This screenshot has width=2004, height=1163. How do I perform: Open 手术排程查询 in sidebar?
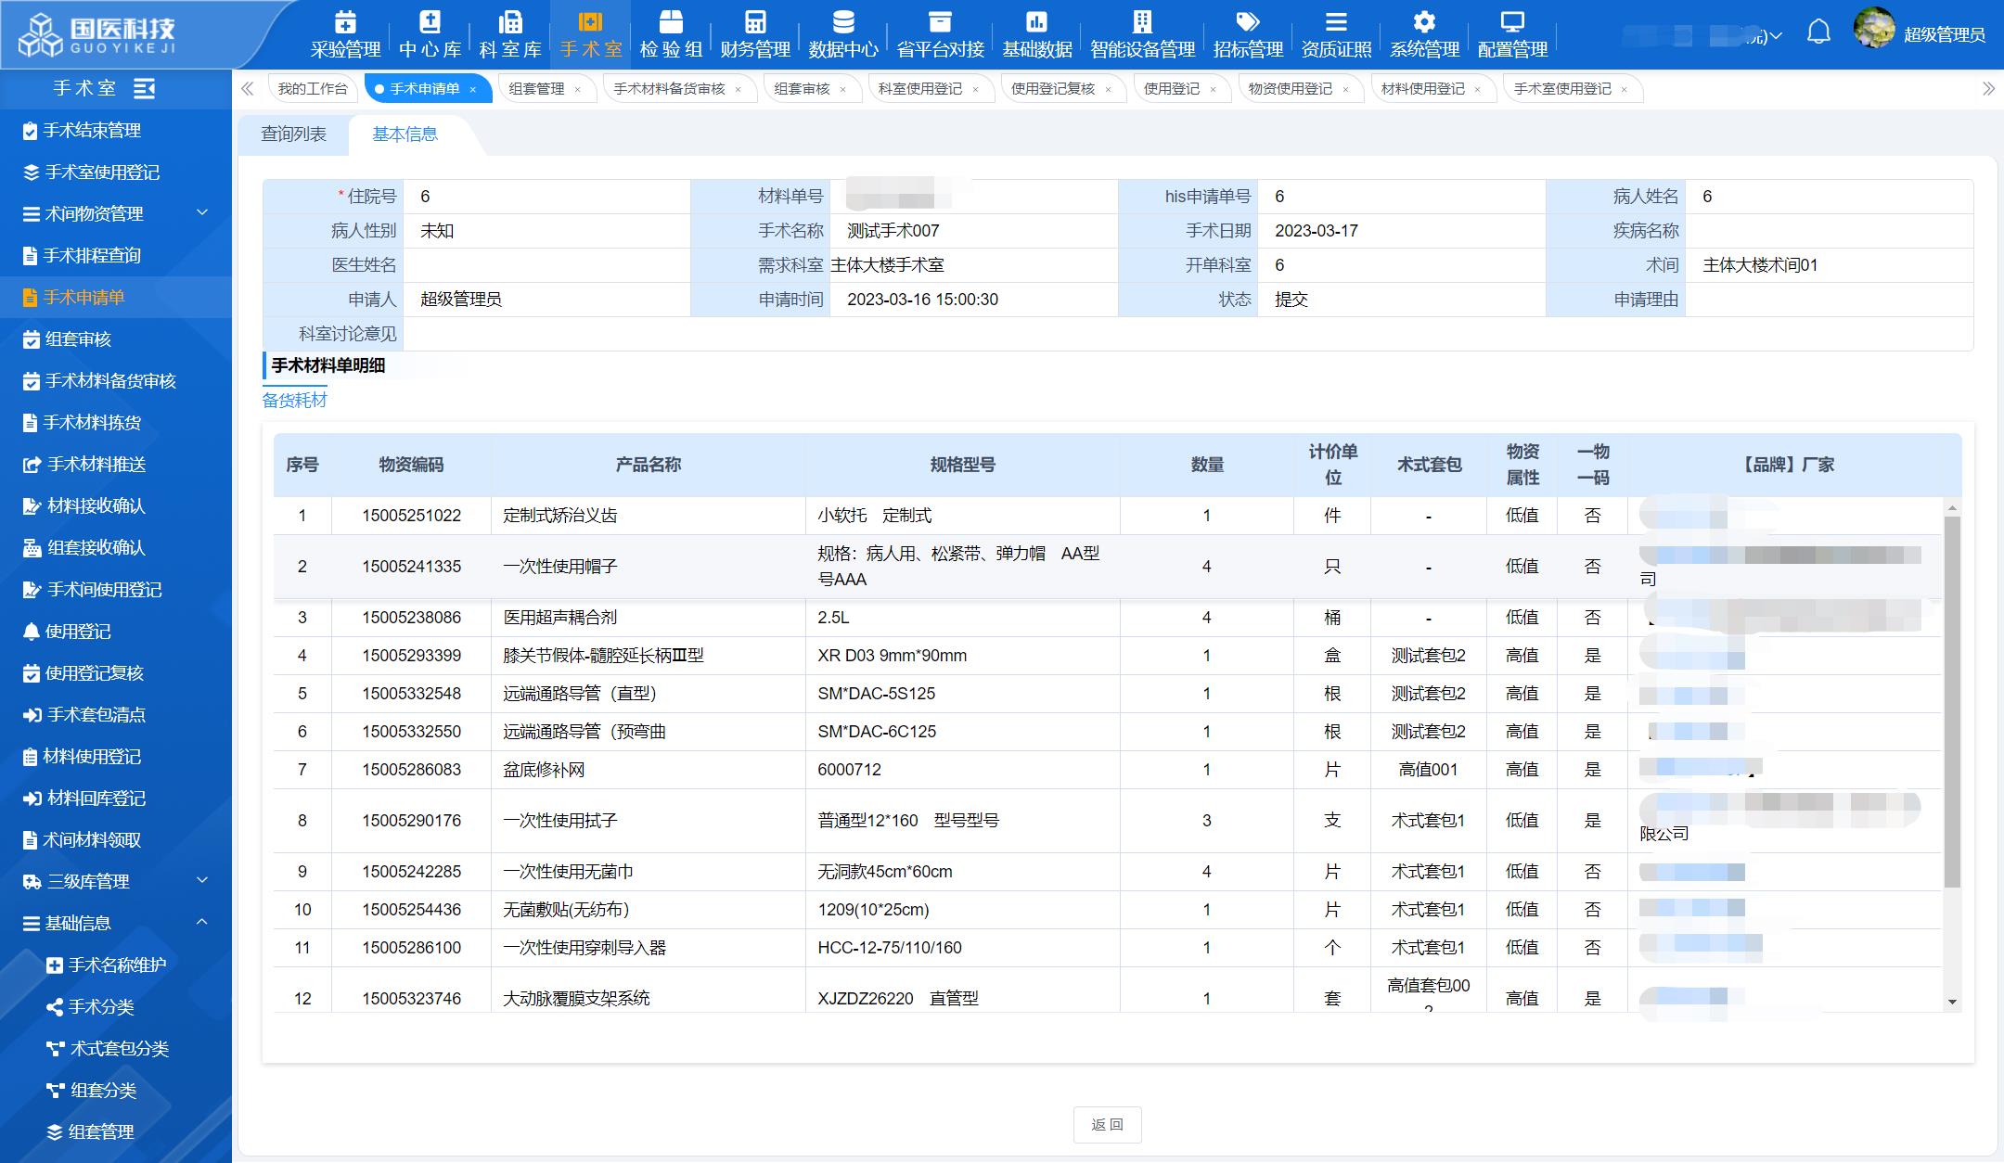click(116, 255)
